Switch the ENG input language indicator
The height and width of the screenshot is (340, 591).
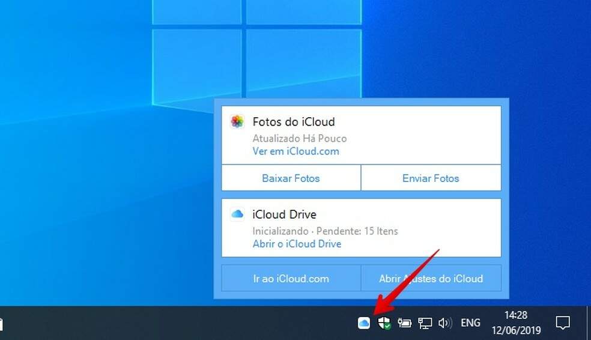[470, 323]
